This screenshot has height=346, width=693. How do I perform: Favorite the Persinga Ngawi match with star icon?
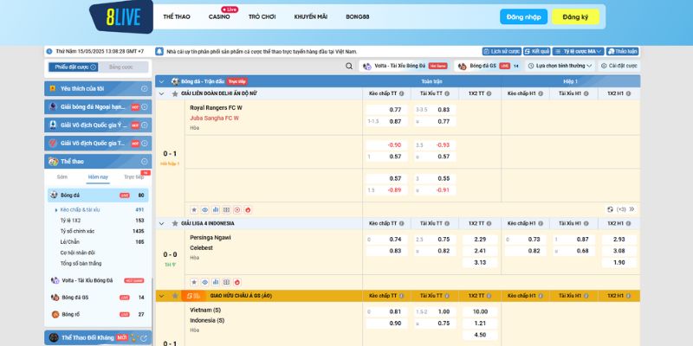tap(194, 282)
